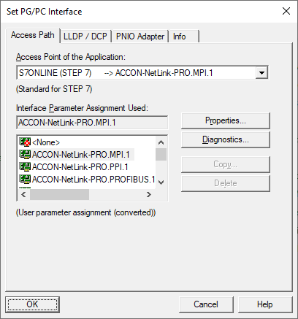
Task: Click the ACCON-NetLink-PRO.PPI.1 adapter icon
Action: coord(25,166)
